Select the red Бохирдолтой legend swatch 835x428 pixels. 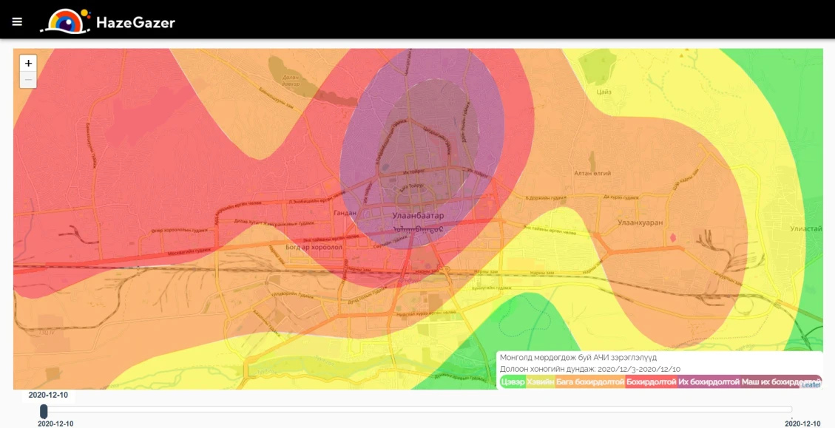(652, 382)
